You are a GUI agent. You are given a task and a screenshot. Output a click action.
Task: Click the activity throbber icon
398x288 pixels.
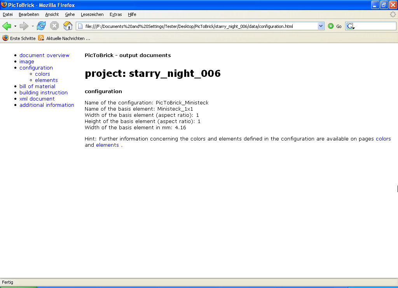tap(393, 14)
